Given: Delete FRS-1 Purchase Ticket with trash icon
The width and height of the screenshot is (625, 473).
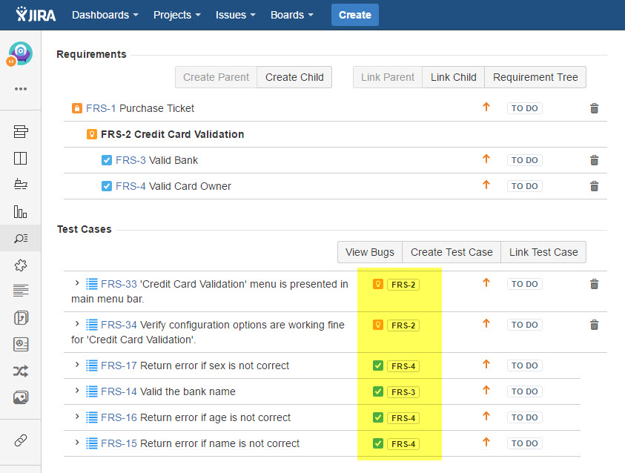Looking at the screenshot, I should click(x=594, y=108).
